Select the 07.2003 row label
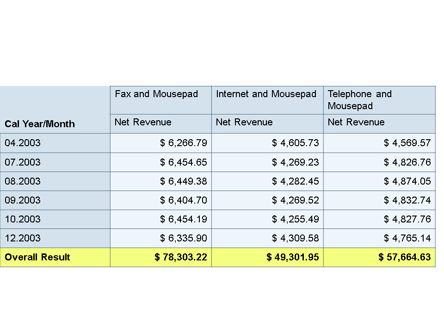Image resolution: width=444 pixels, height=333 pixels. (23, 162)
